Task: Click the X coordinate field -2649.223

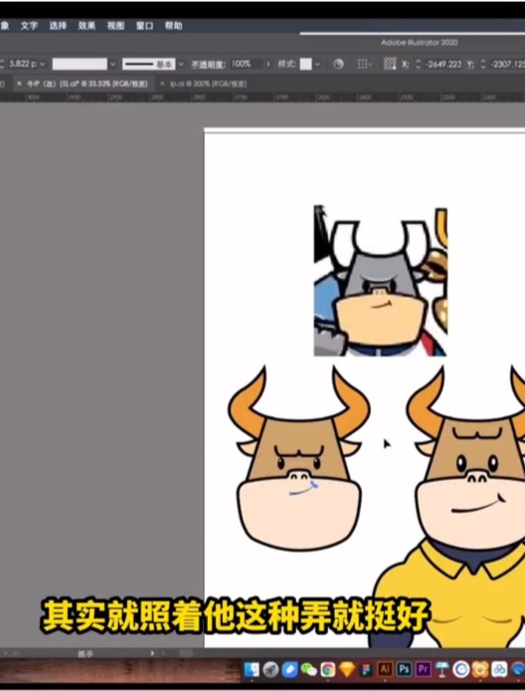Action: [x=443, y=65]
